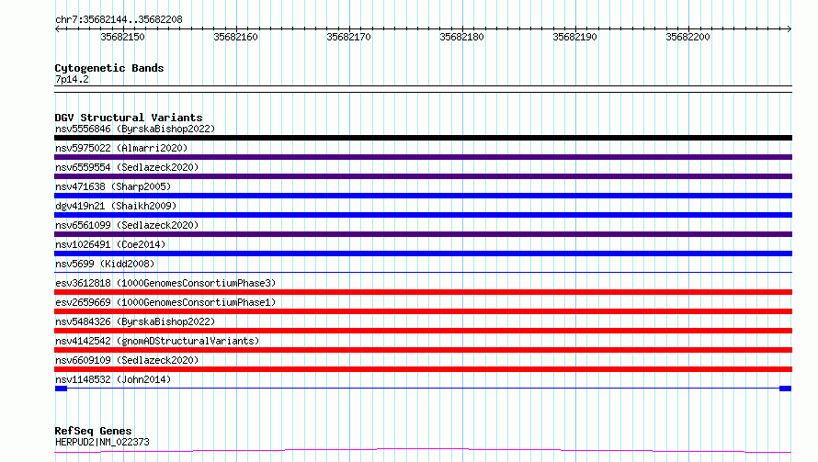Click ruler position 35682170
Viewport: 818px width, 462px height.
348,37
